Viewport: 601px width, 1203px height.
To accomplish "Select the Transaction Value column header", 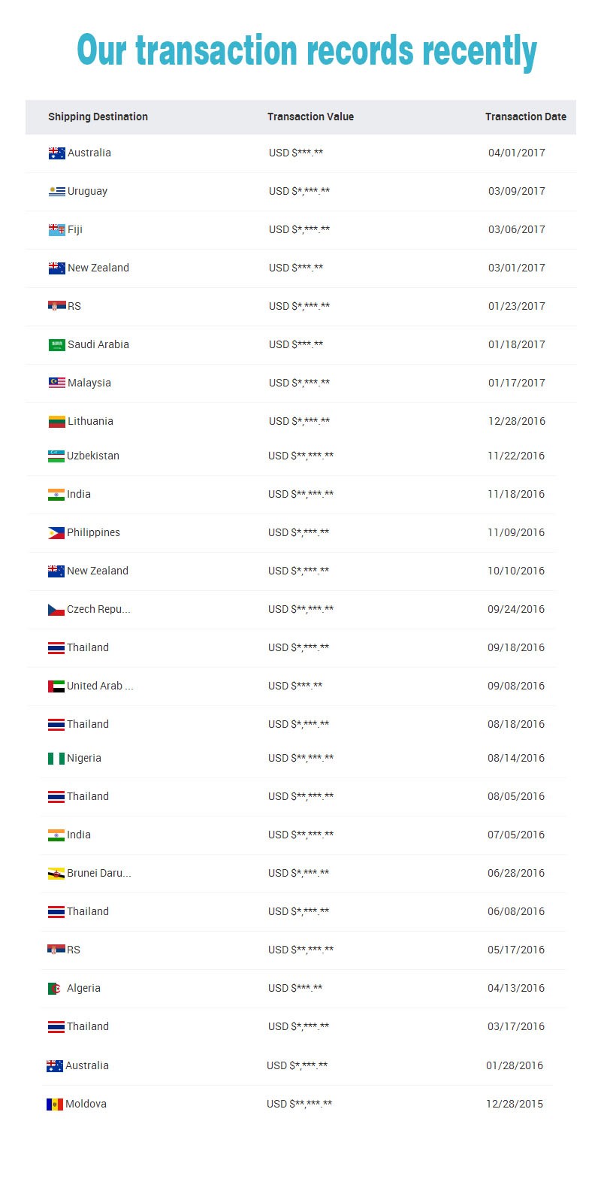I will pos(310,117).
